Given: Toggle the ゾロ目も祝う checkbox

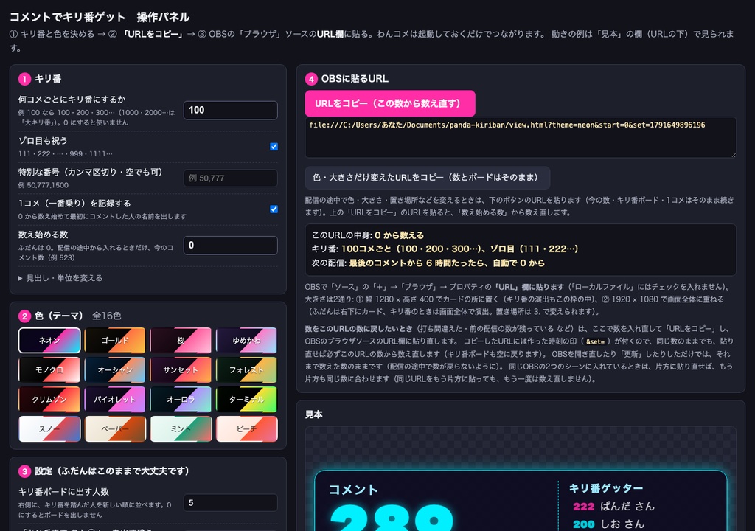Looking at the screenshot, I should point(274,147).
